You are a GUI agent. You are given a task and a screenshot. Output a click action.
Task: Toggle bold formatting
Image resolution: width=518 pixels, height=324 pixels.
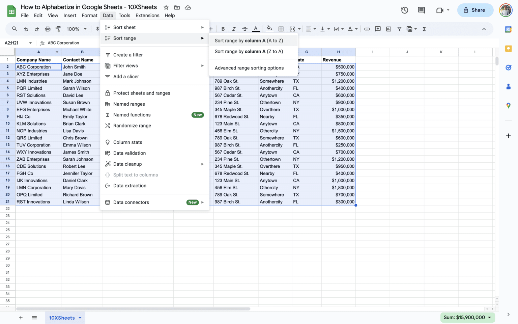(x=223, y=29)
